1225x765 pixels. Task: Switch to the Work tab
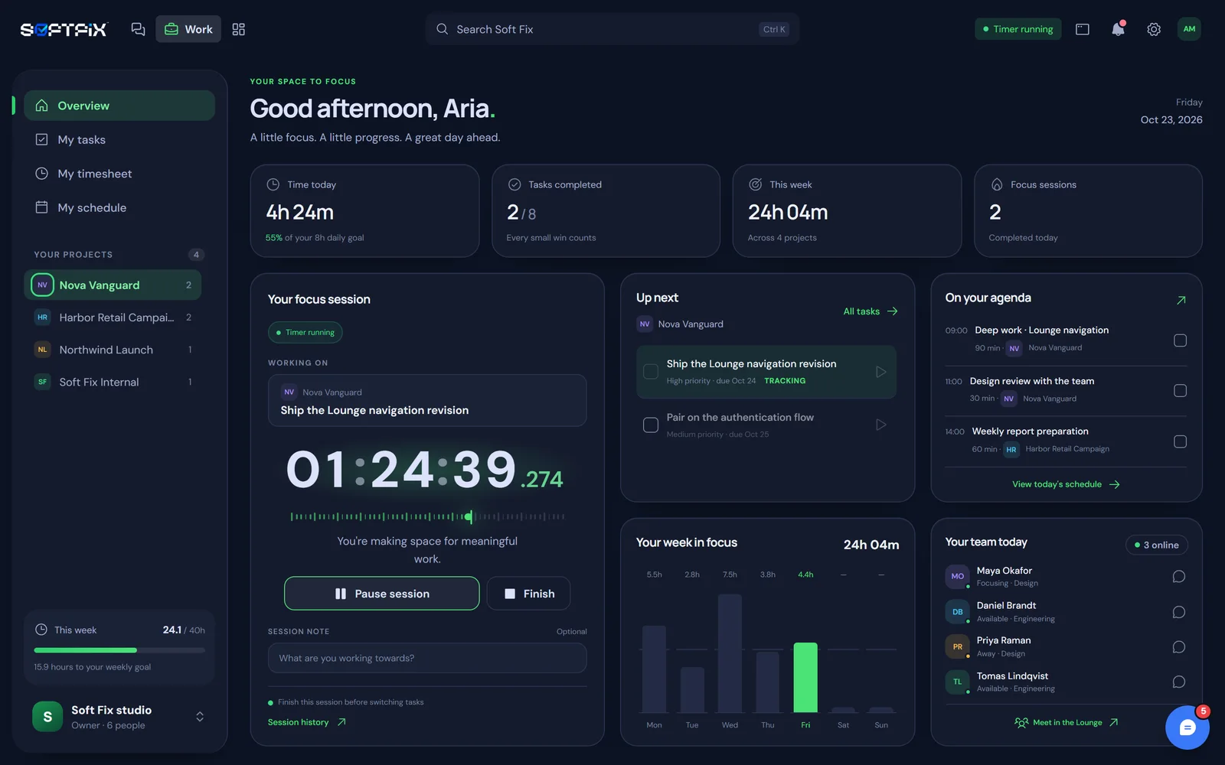188,29
